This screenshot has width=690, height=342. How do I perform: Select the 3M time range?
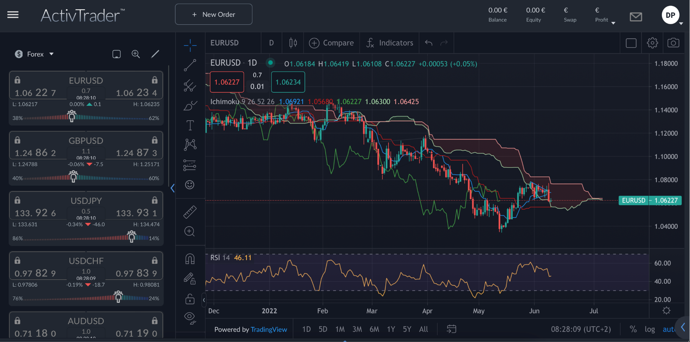[357, 329]
